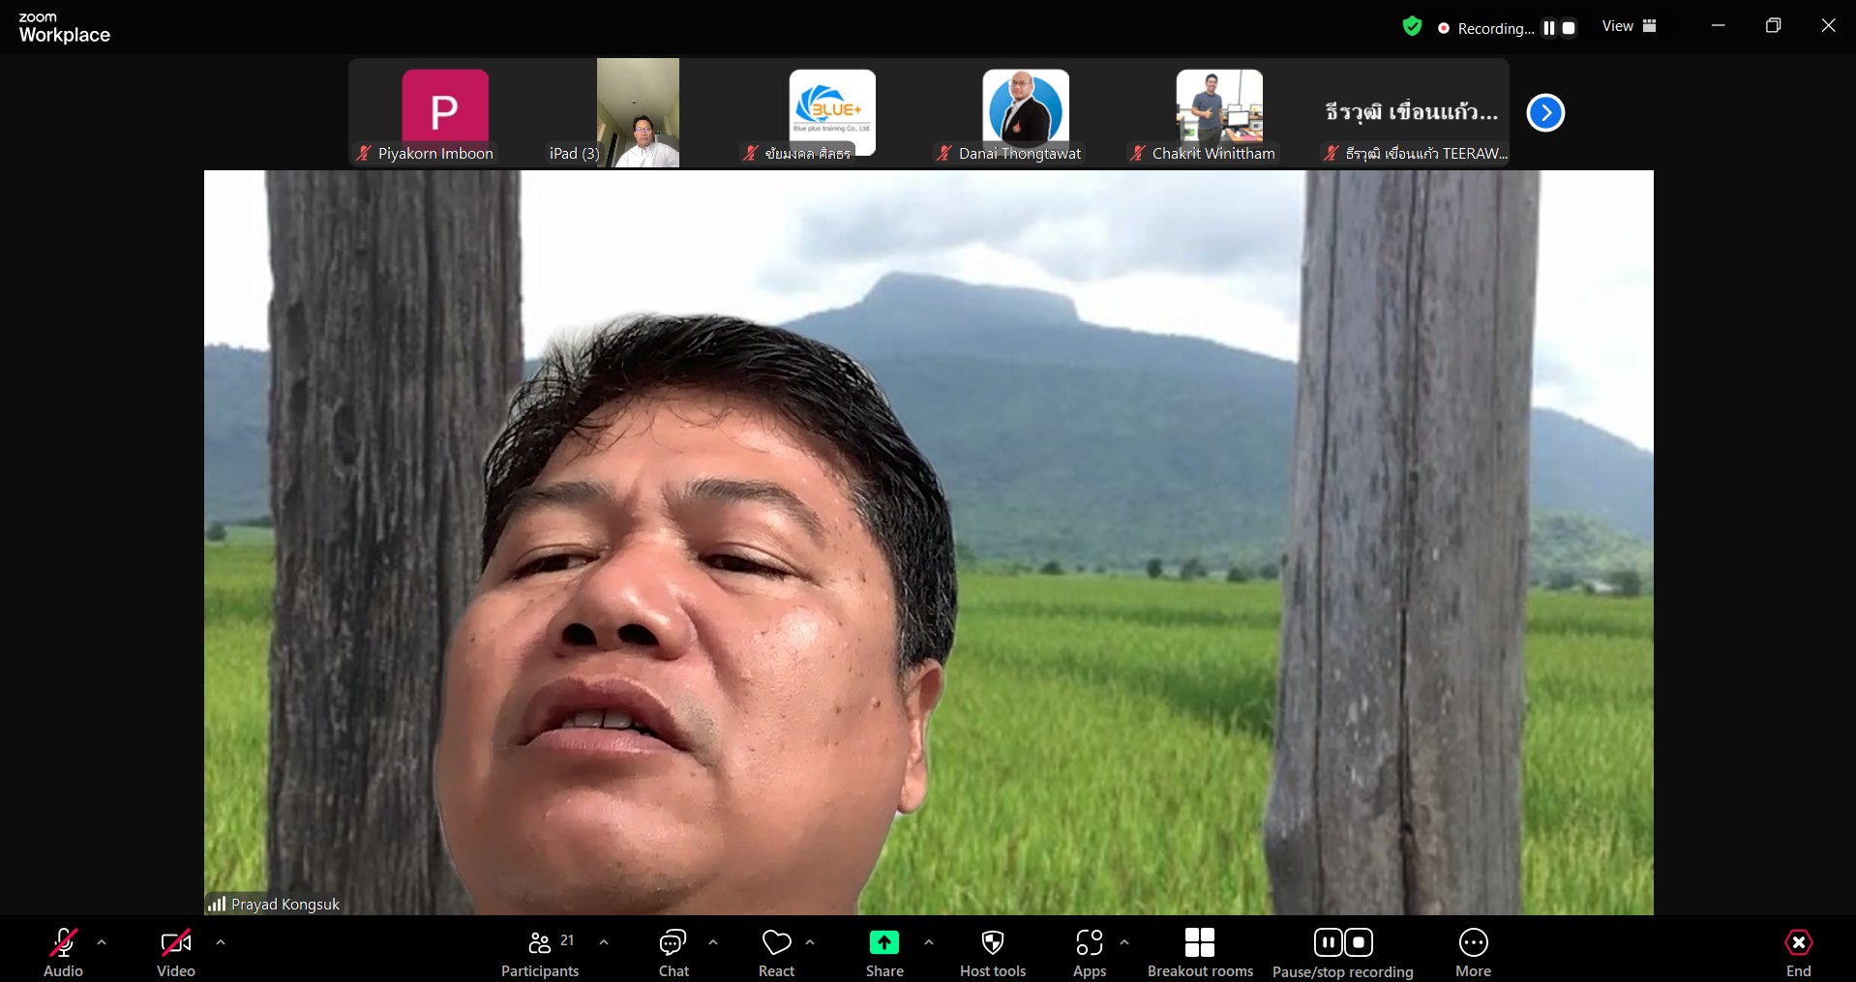Expand the share options arrow beside Share
This screenshot has height=982, width=1856.
[929, 942]
